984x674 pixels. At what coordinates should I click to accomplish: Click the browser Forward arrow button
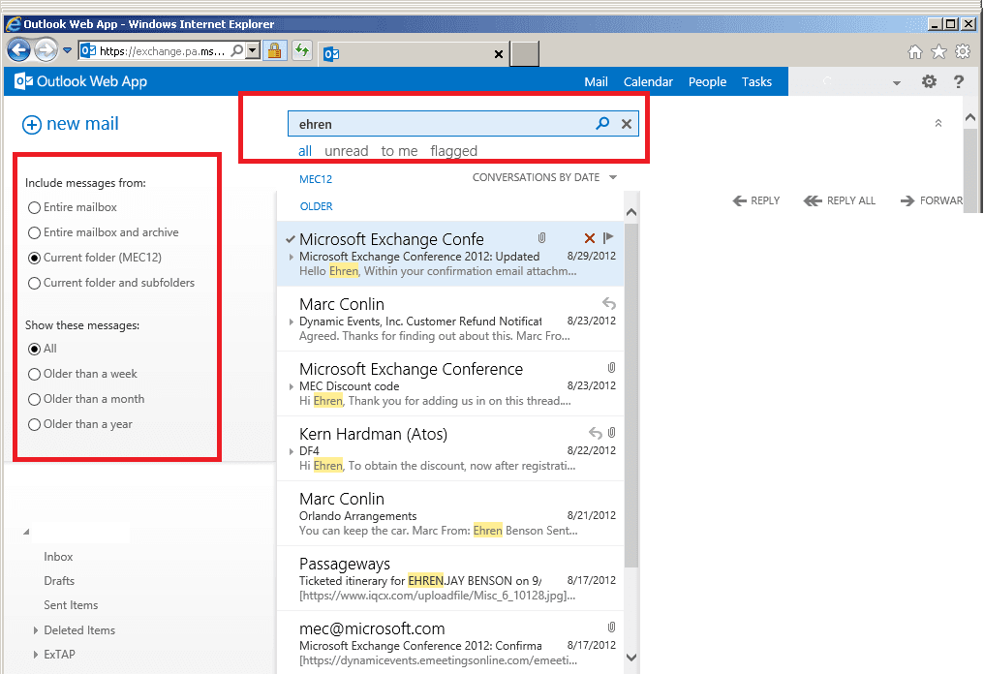46,50
